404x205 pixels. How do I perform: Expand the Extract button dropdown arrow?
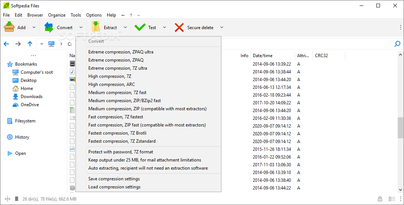coord(125,27)
